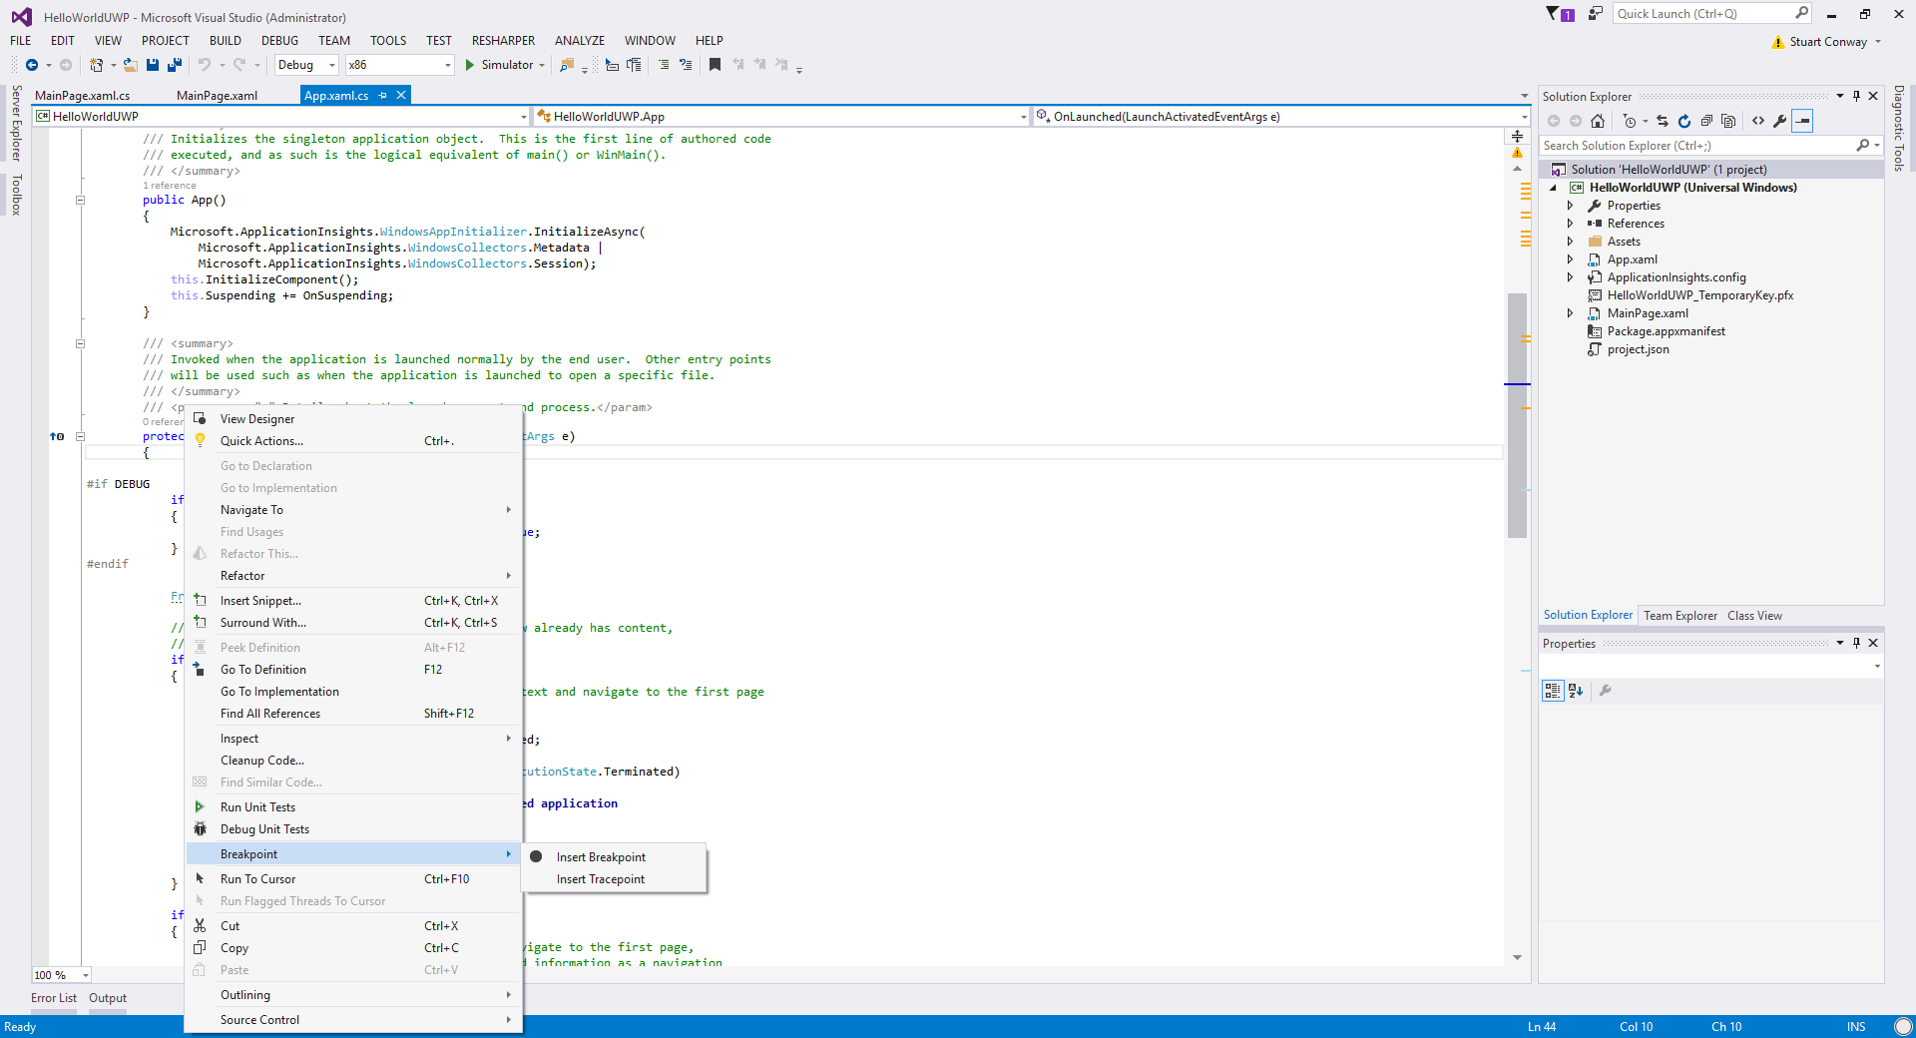Collapse the App() constructor outlining box
The height and width of the screenshot is (1038, 1916).
click(81, 200)
